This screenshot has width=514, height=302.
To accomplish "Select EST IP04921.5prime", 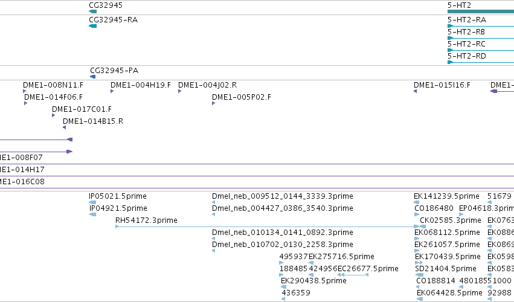I will (118, 208).
